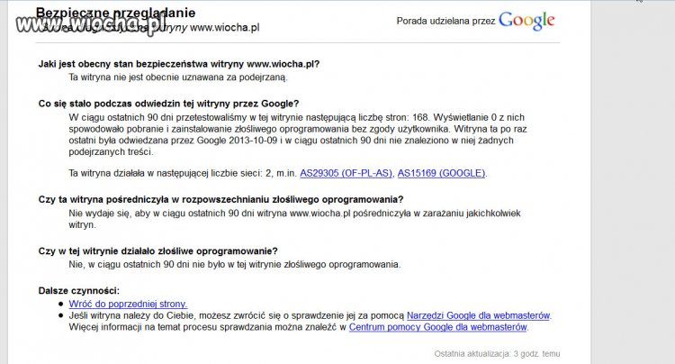The image size is (675, 364).
Task: Click the line starting 'Jeśli witryna należy do Ciebie'
Action: pos(310,315)
